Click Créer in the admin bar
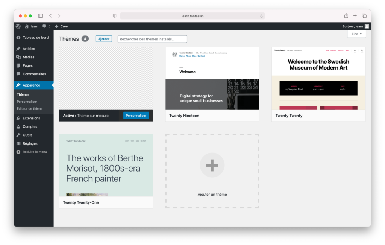Screen dimensions: 385x245 pyautogui.click(x=65, y=26)
